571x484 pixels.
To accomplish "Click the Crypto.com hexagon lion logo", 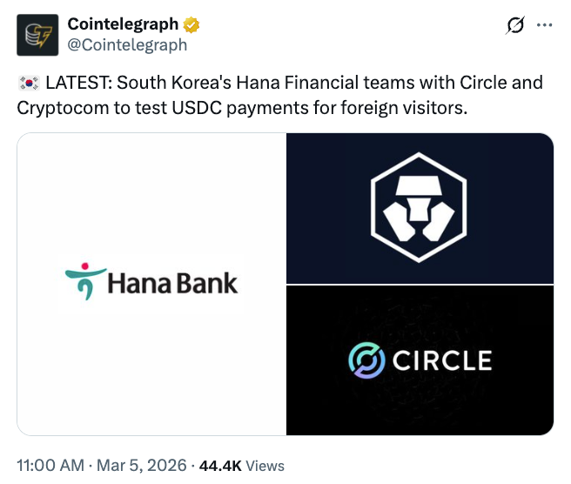I will click(418, 208).
